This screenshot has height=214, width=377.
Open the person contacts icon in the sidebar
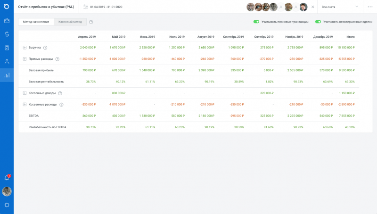(7, 61)
